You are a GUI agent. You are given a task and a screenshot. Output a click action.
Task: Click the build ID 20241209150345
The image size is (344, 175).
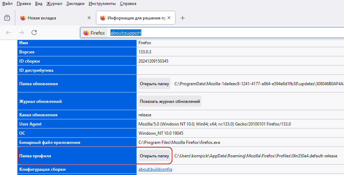pyautogui.click(x=153, y=61)
